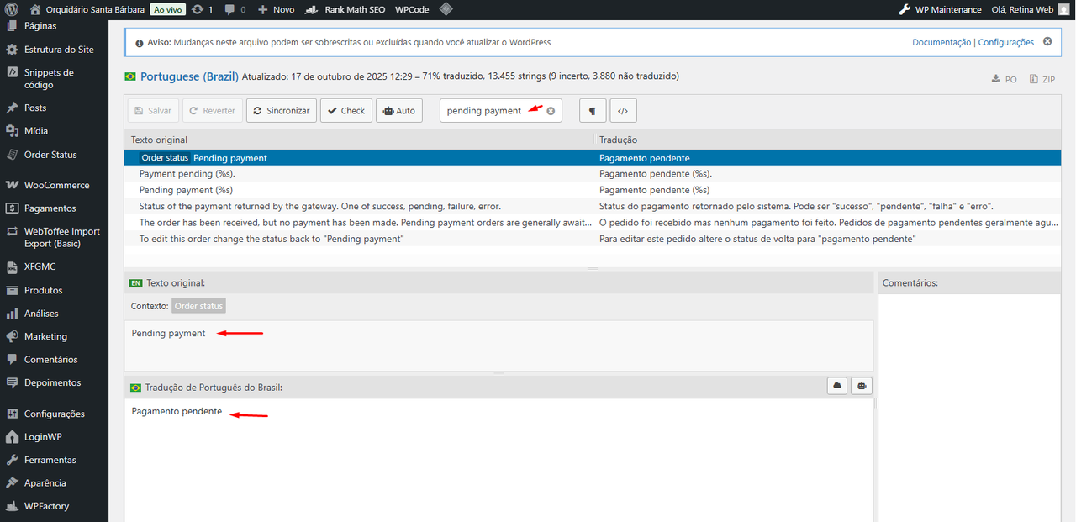The image size is (1076, 522).
Task: Open Portuguese (Brazil) language link
Action: 189,76
